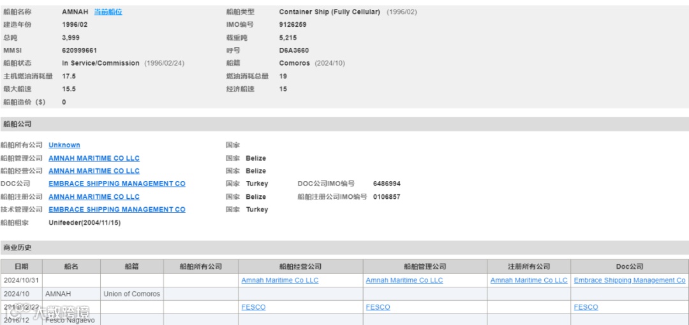The width and height of the screenshot is (689, 325).
Task: Select total fuel consumption value 19
Action: (283, 76)
